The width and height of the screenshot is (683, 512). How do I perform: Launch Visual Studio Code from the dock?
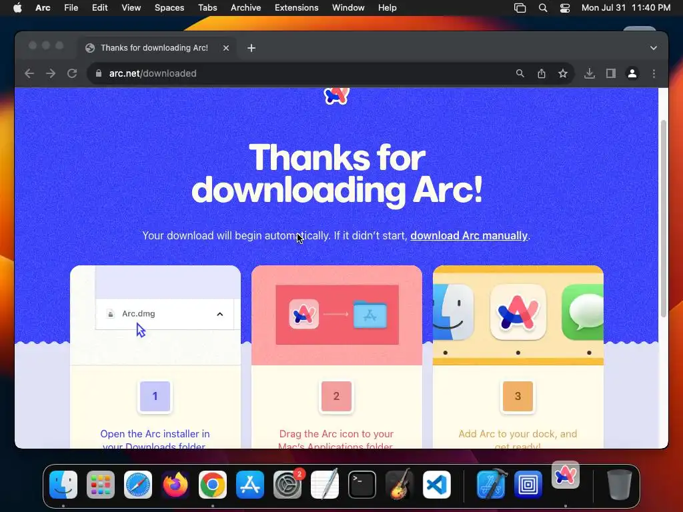pos(436,485)
